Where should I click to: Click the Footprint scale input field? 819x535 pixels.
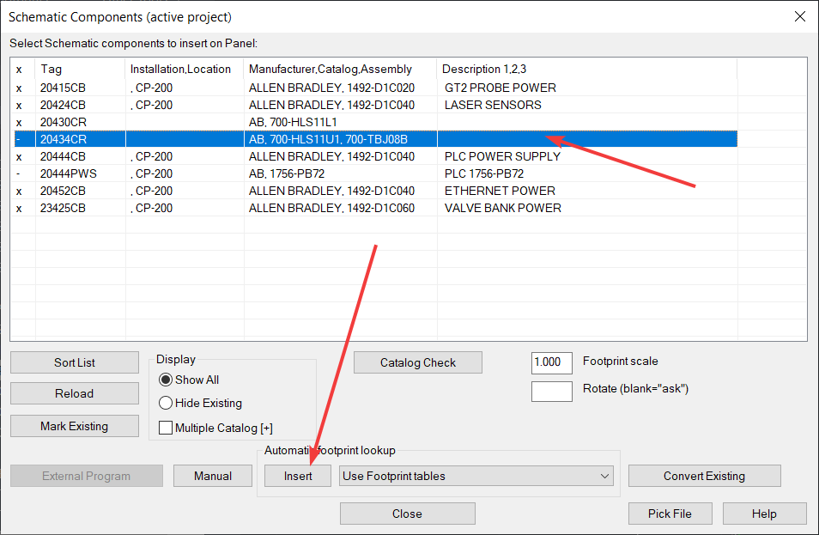tap(551, 362)
